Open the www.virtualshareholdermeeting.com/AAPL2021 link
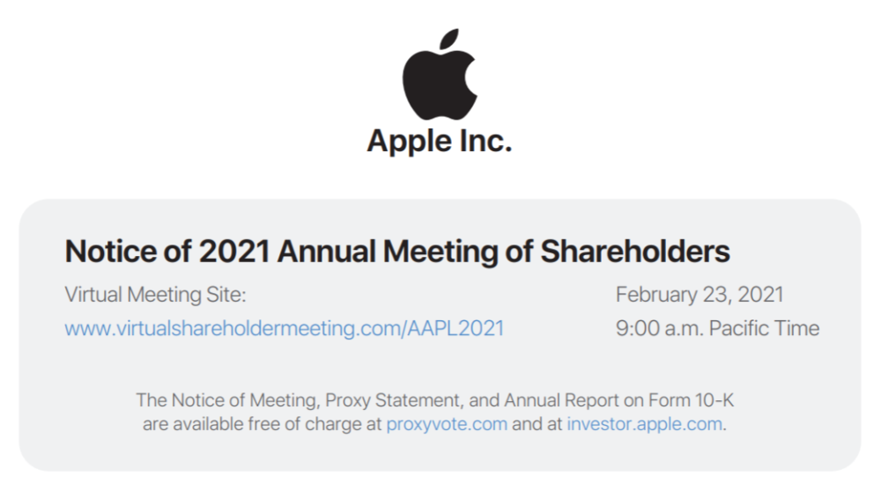Image resolution: width=881 pixels, height=490 pixels. (285, 328)
